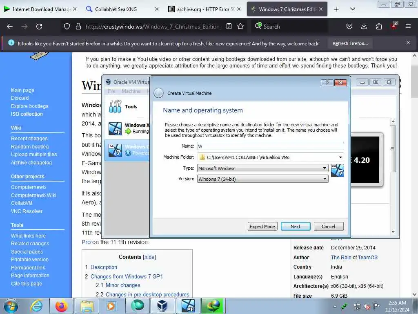The width and height of the screenshot is (418, 314).
Task: Open the Version dropdown showing Windows 7 (64-bit)
Action: click(x=262, y=179)
